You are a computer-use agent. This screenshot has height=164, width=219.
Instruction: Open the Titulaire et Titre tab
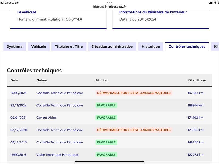[x=69, y=46]
